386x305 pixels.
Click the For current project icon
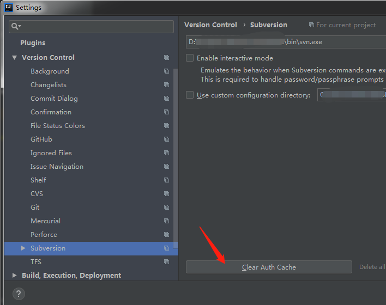click(312, 25)
